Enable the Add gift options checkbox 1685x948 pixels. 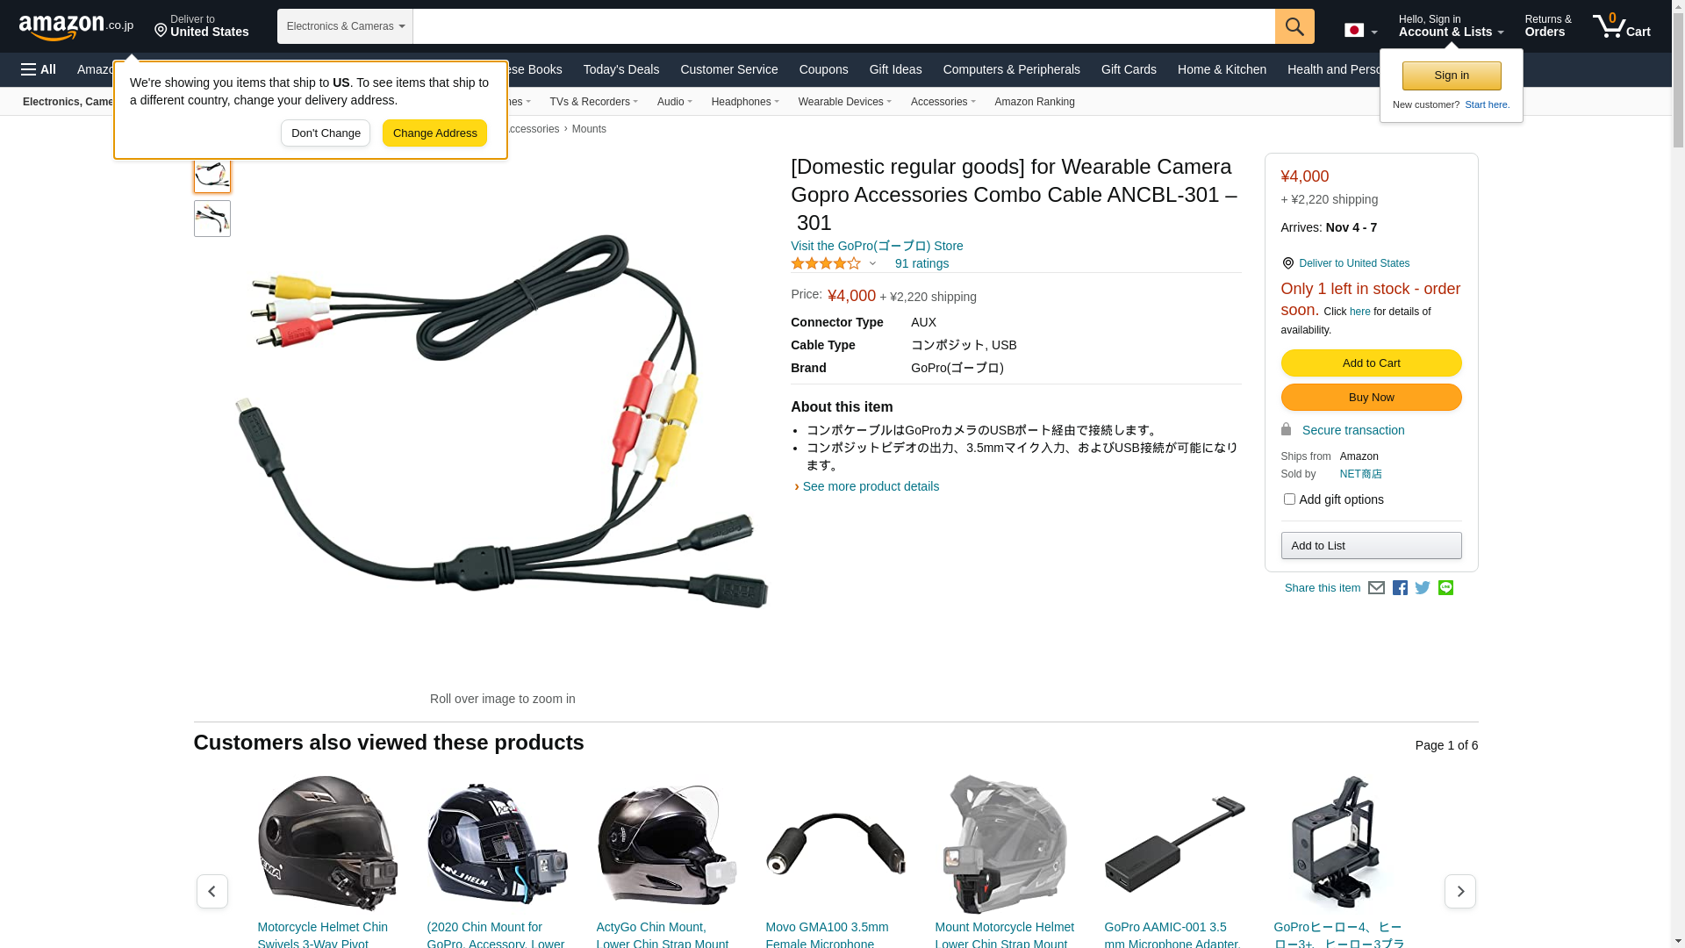point(1289,499)
